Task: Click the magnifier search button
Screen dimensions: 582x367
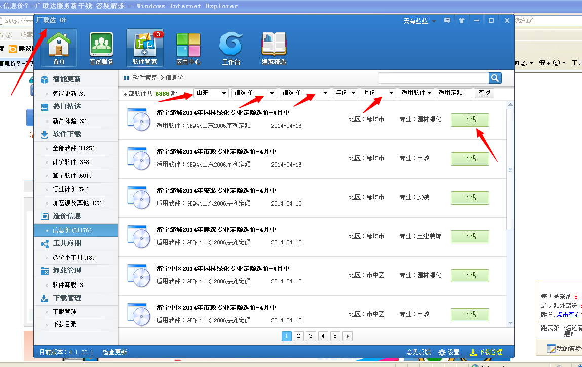Action: (495, 78)
